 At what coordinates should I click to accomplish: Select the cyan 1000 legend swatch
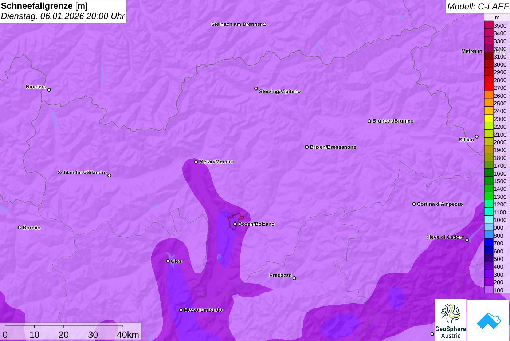pyautogui.click(x=489, y=220)
